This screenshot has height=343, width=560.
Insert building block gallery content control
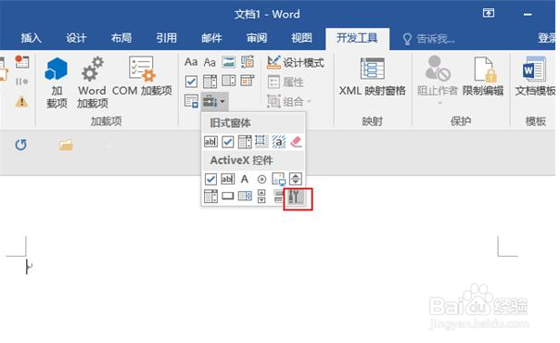pyautogui.click(x=248, y=62)
